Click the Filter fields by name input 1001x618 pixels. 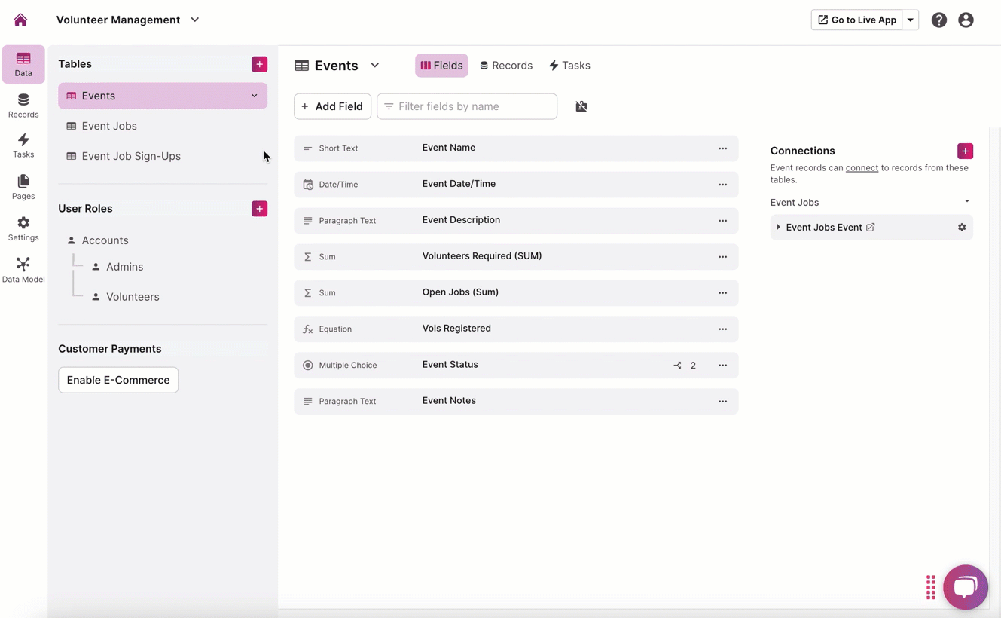[475, 106]
